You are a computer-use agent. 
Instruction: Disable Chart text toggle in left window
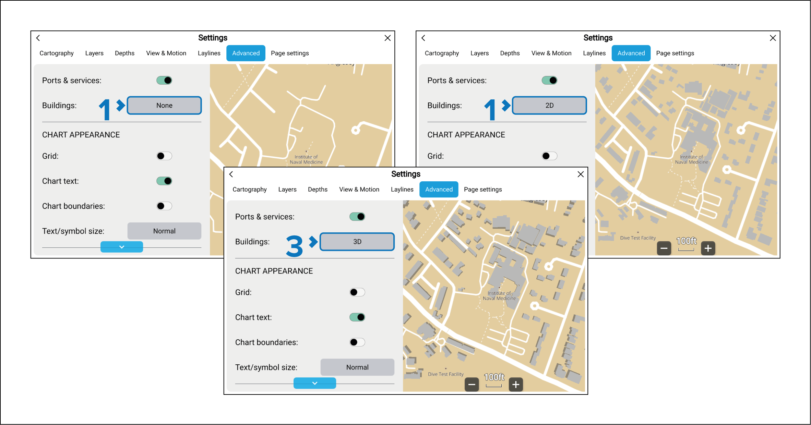(164, 181)
